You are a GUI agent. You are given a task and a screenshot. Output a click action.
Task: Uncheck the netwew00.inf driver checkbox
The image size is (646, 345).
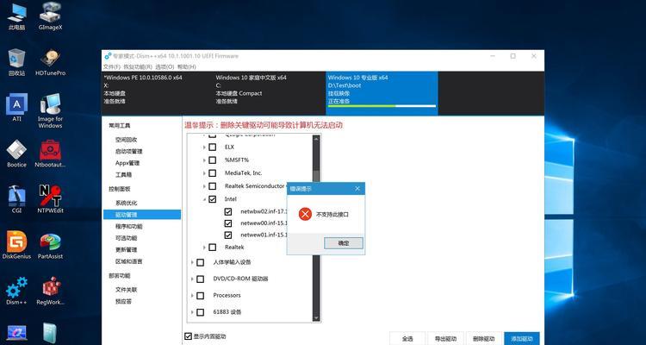228,223
